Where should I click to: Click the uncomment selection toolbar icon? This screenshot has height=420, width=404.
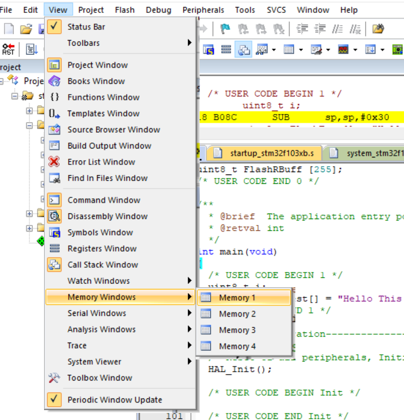355,29
